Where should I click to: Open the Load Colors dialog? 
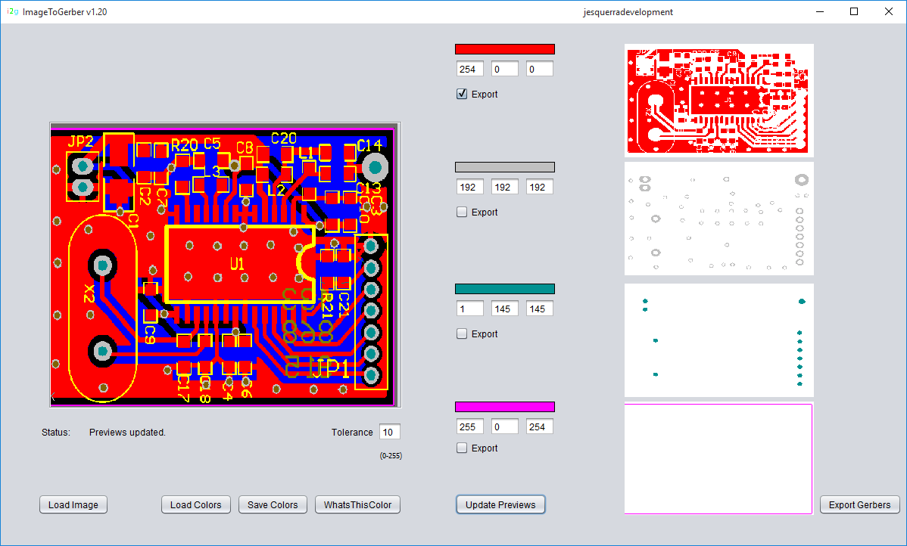[x=196, y=504]
